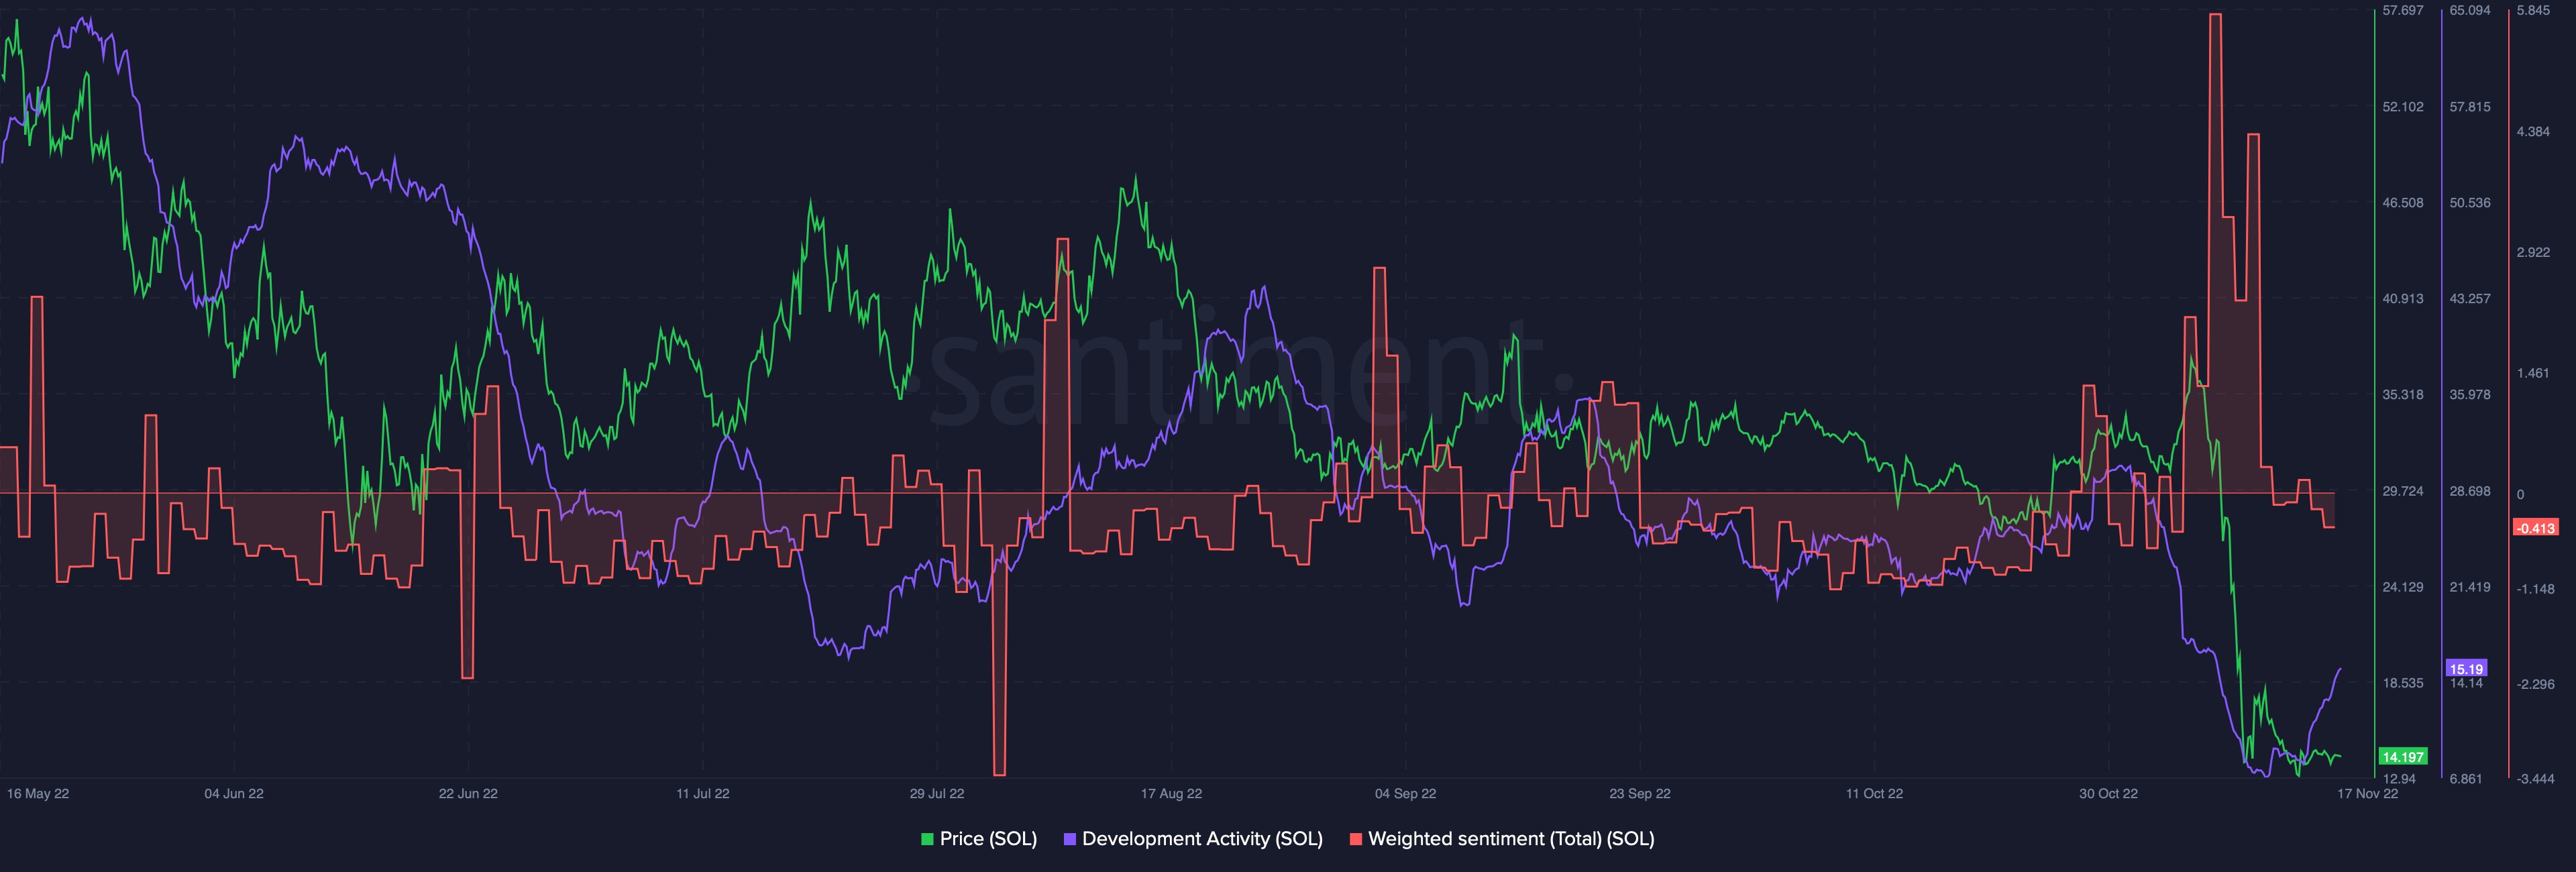Click the 11 Oct 22 date label
This screenshot has width=2576, height=872.
click(x=1874, y=794)
